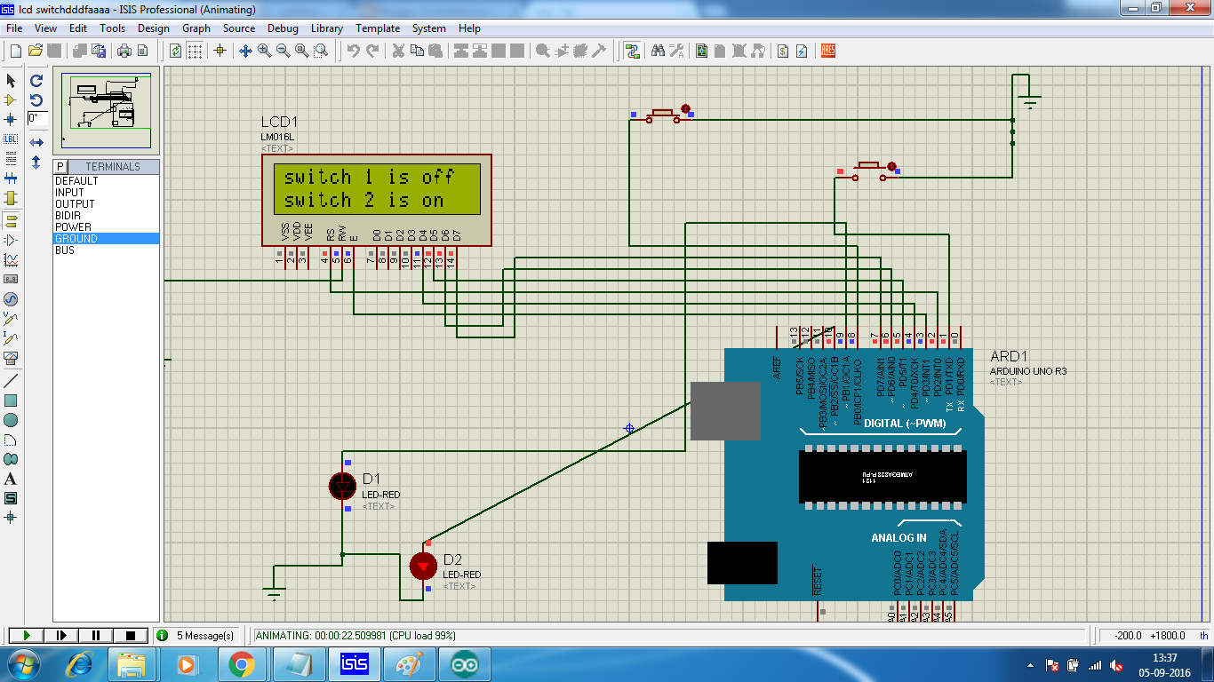The width and height of the screenshot is (1214, 682).
Task: Select OUTPUT in terminals list
Action: (x=107, y=204)
